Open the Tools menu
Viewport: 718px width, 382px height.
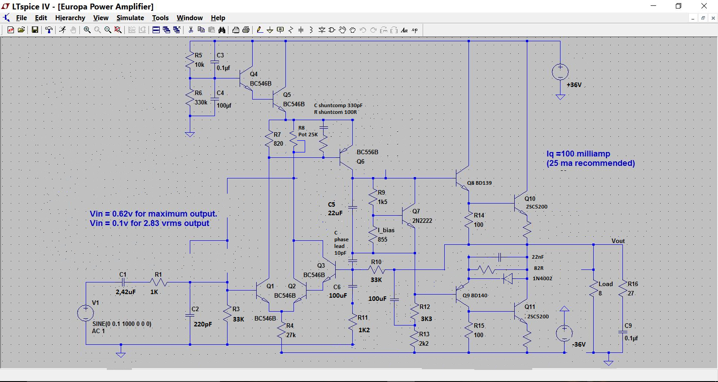coord(160,18)
